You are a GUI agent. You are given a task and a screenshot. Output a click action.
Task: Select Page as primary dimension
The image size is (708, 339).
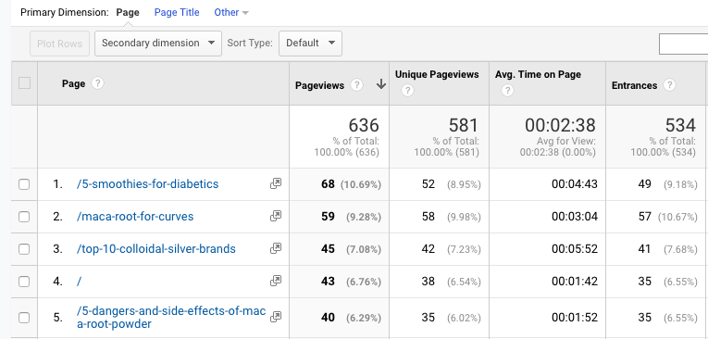point(128,13)
